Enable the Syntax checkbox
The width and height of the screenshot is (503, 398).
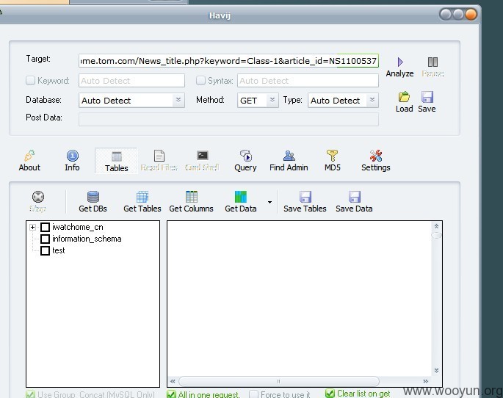point(200,80)
